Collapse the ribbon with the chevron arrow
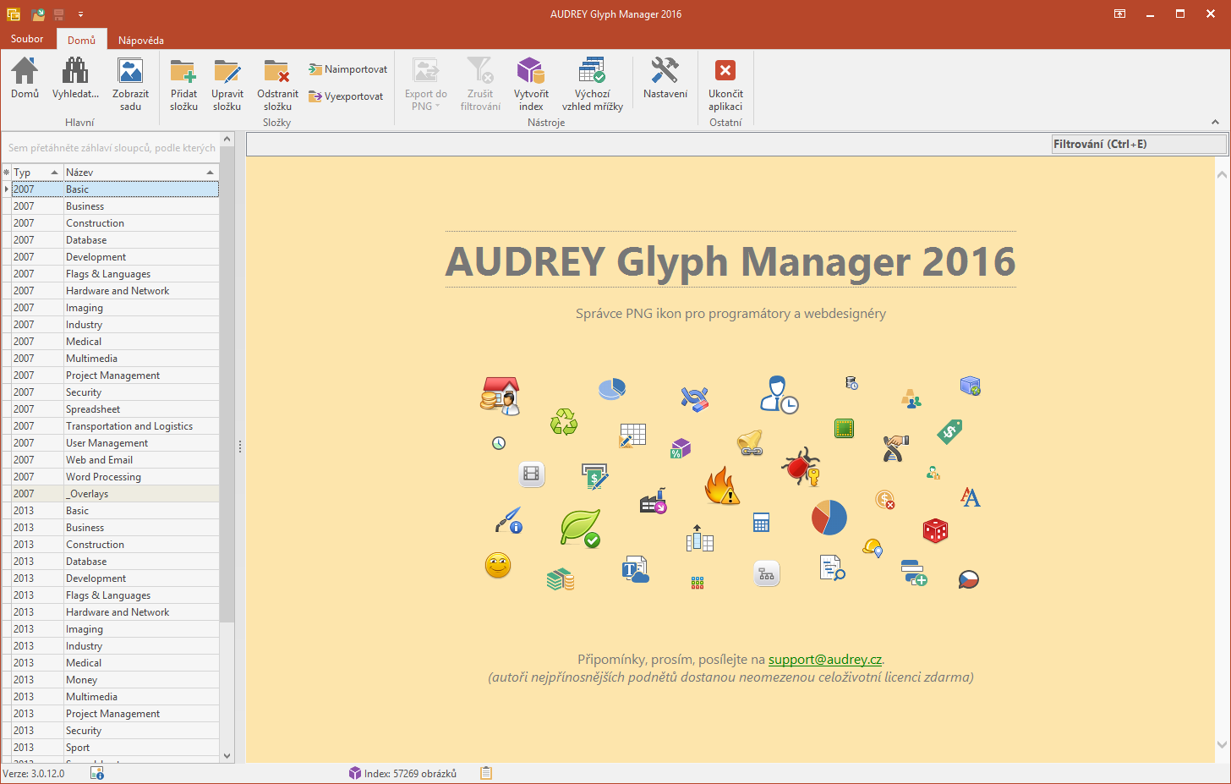The image size is (1231, 784). coord(1215,123)
